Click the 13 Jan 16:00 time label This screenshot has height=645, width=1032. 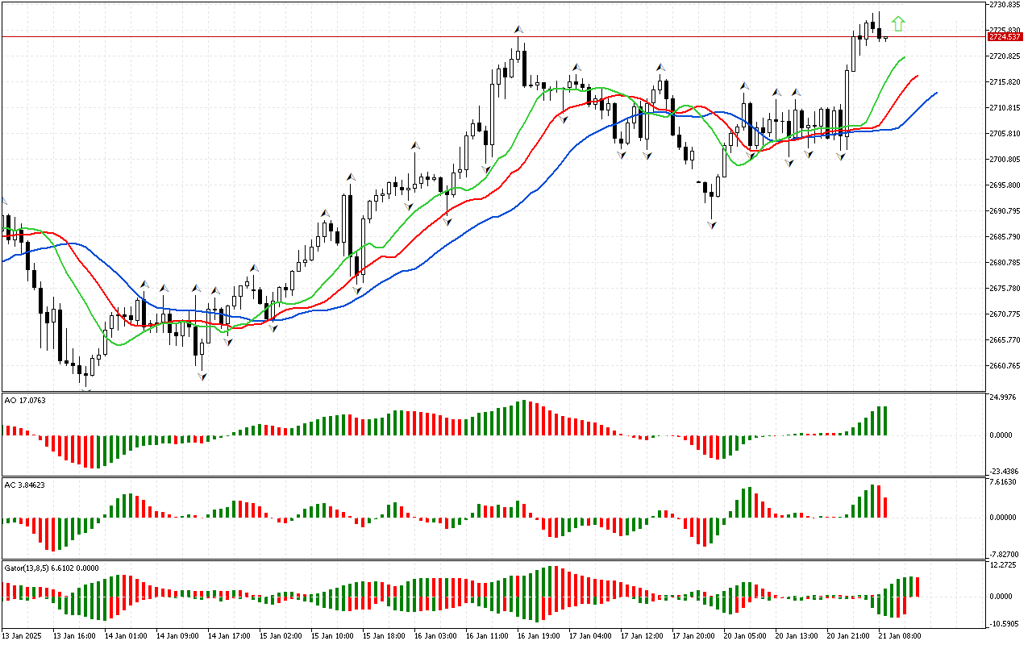coord(76,636)
